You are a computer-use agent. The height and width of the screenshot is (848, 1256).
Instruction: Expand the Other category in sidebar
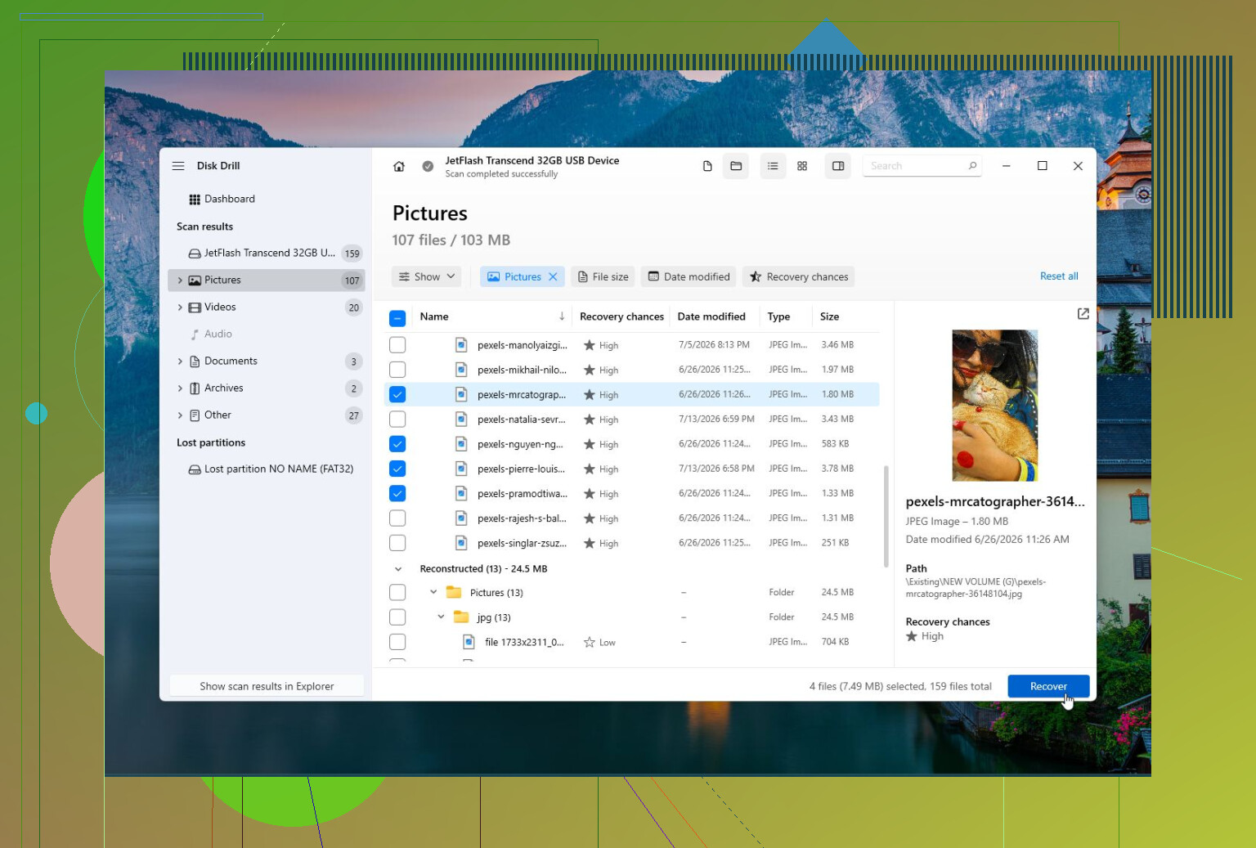(180, 415)
